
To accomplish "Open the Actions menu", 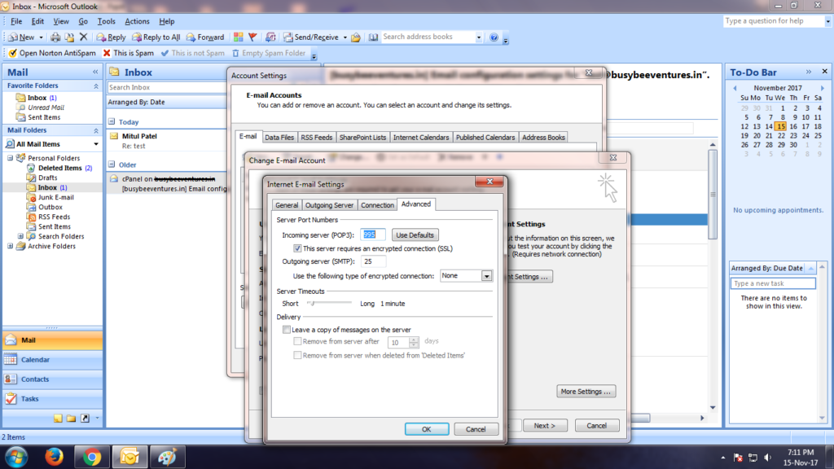I will pos(137,21).
